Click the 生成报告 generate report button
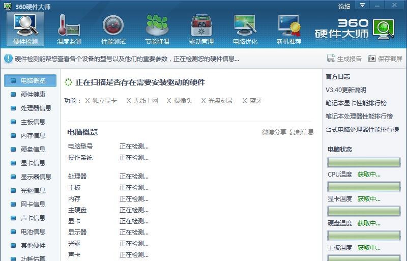The height and width of the screenshot is (261, 407). click(x=344, y=59)
